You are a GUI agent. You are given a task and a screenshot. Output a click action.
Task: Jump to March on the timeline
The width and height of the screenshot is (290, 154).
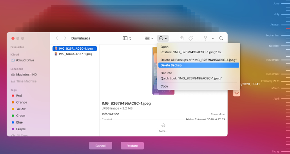click(275, 88)
